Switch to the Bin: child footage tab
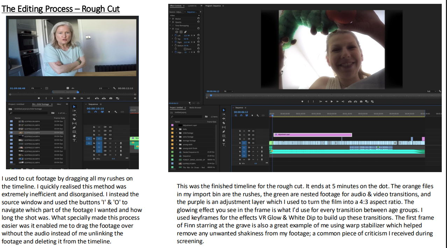 click(41, 104)
